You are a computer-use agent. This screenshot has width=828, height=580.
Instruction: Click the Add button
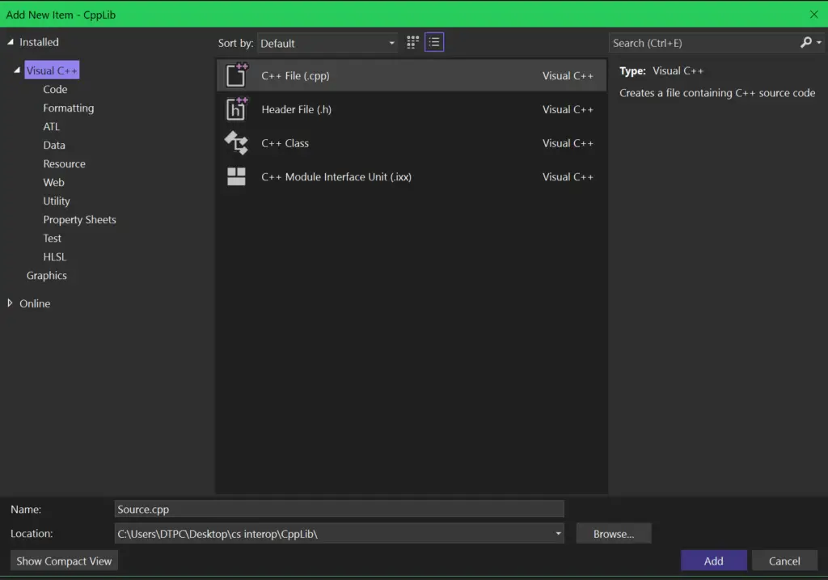tap(713, 561)
